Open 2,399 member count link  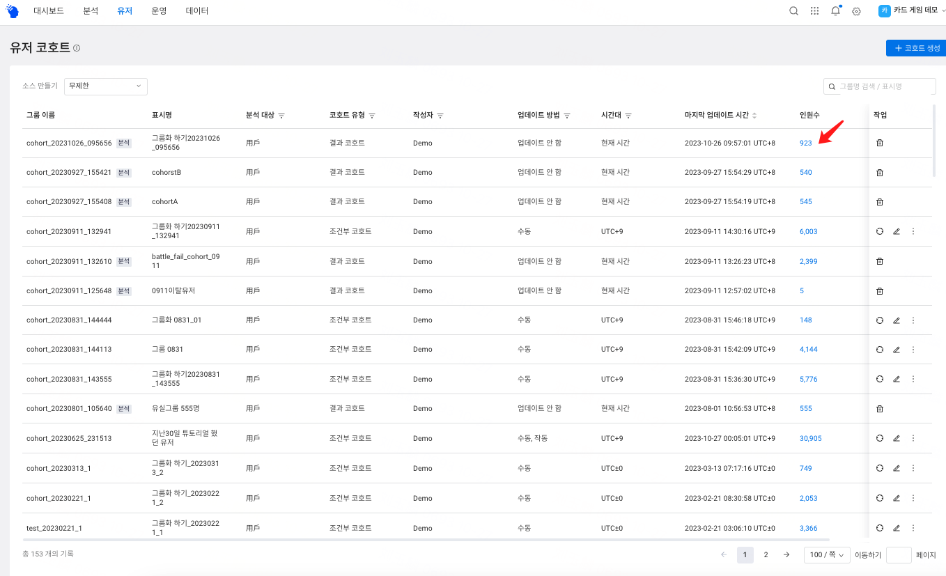click(809, 261)
